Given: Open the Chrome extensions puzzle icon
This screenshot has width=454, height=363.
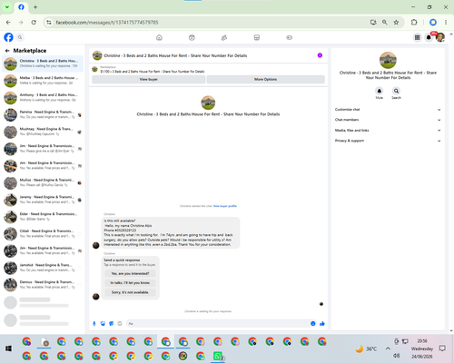Looking at the screenshot, I should (414, 23).
